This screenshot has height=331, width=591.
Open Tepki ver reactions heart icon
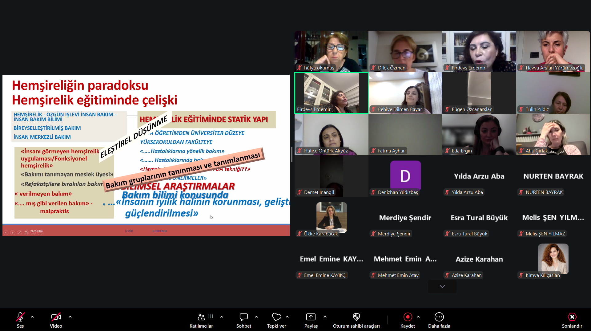[277, 317]
